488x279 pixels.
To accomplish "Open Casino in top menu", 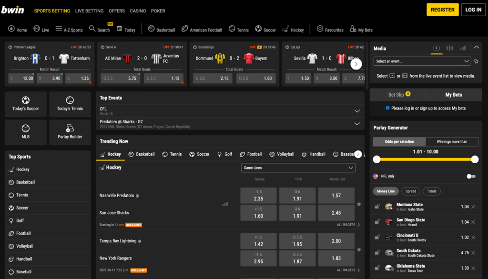I will tap(138, 11).
